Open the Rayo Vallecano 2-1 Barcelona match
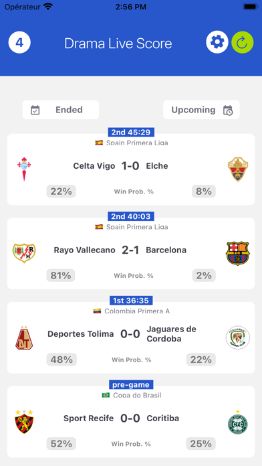 [x=131, y=254]
